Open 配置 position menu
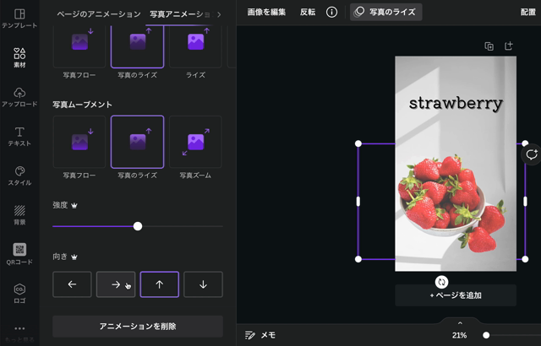This screenshot has height=346, width=541. point(527,13)
